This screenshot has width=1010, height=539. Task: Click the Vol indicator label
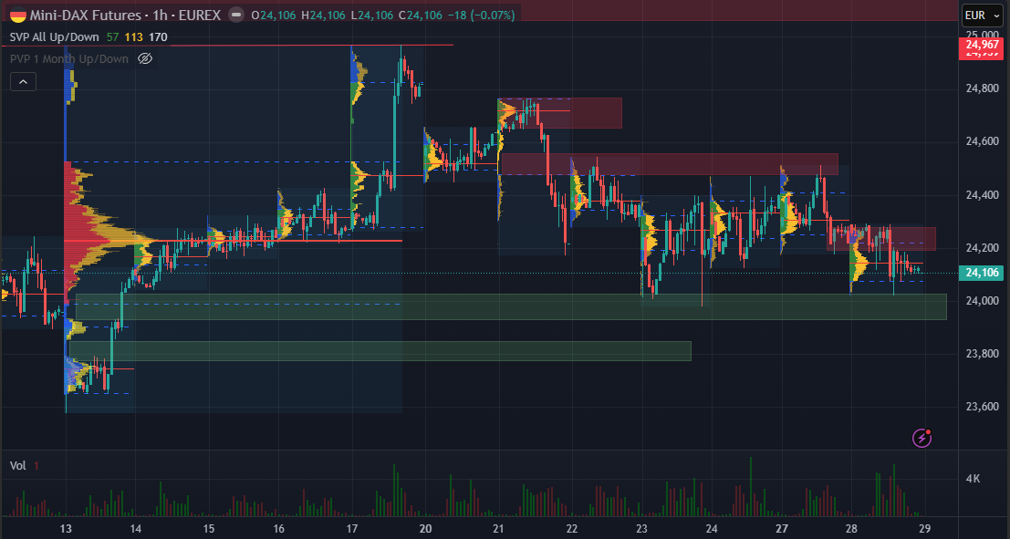click(17, 465)
